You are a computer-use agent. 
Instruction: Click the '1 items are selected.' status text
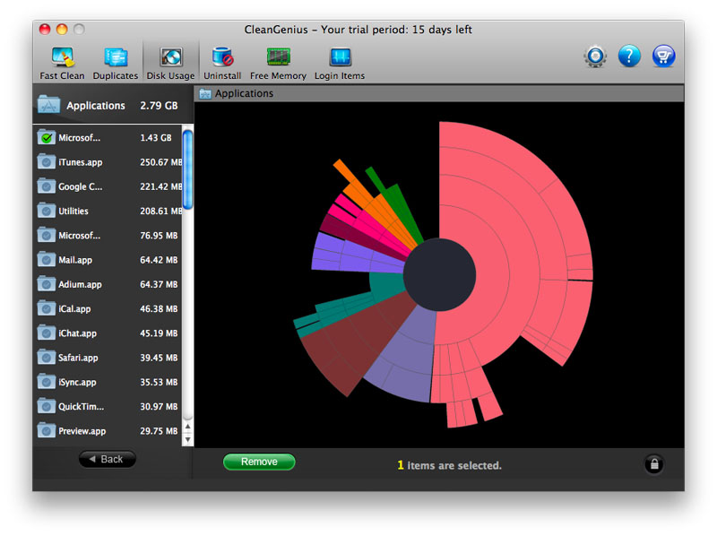pos(450,465)
